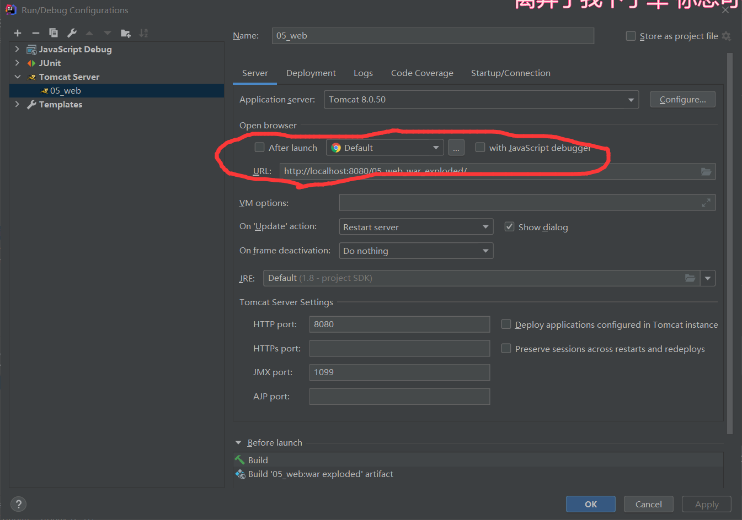Switch to the Logs tab
This screenshot has height=520, width=742.
click(x=363, y=73)
